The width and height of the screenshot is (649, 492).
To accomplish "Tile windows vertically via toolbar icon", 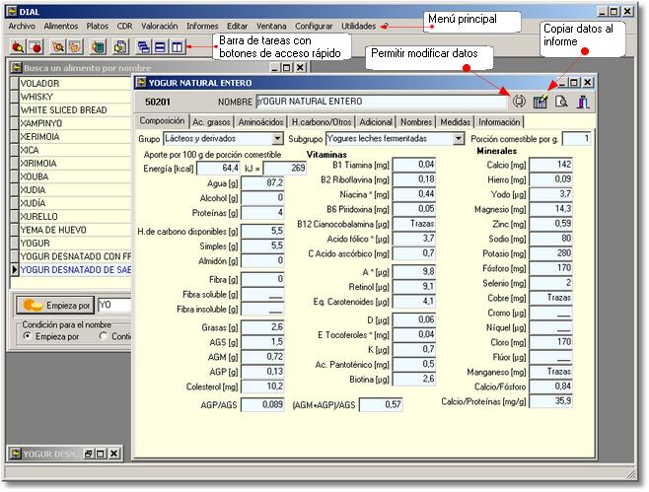I will 178,46.
